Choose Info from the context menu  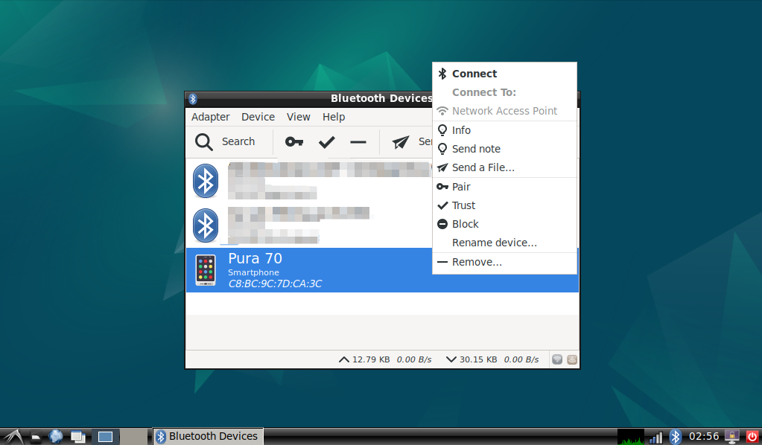(x=504, y=130)
